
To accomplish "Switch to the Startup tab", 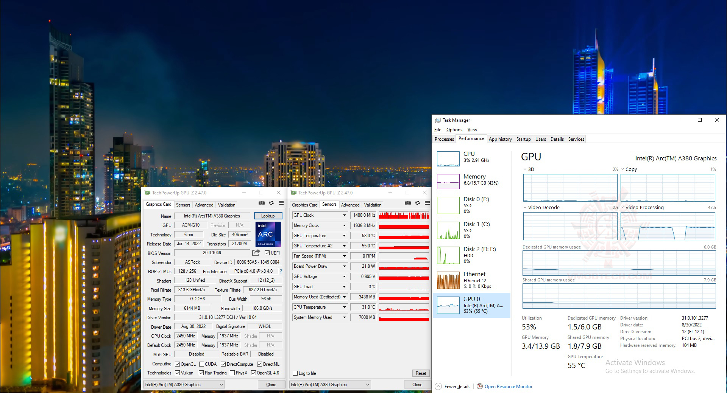I will click(x=523, y=139).
